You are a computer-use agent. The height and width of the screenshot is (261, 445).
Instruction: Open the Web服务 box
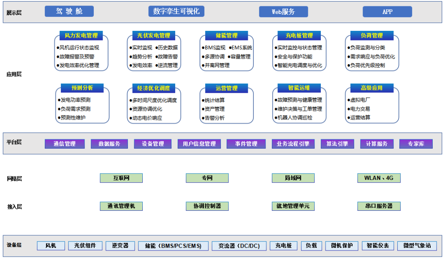(283, 12)
